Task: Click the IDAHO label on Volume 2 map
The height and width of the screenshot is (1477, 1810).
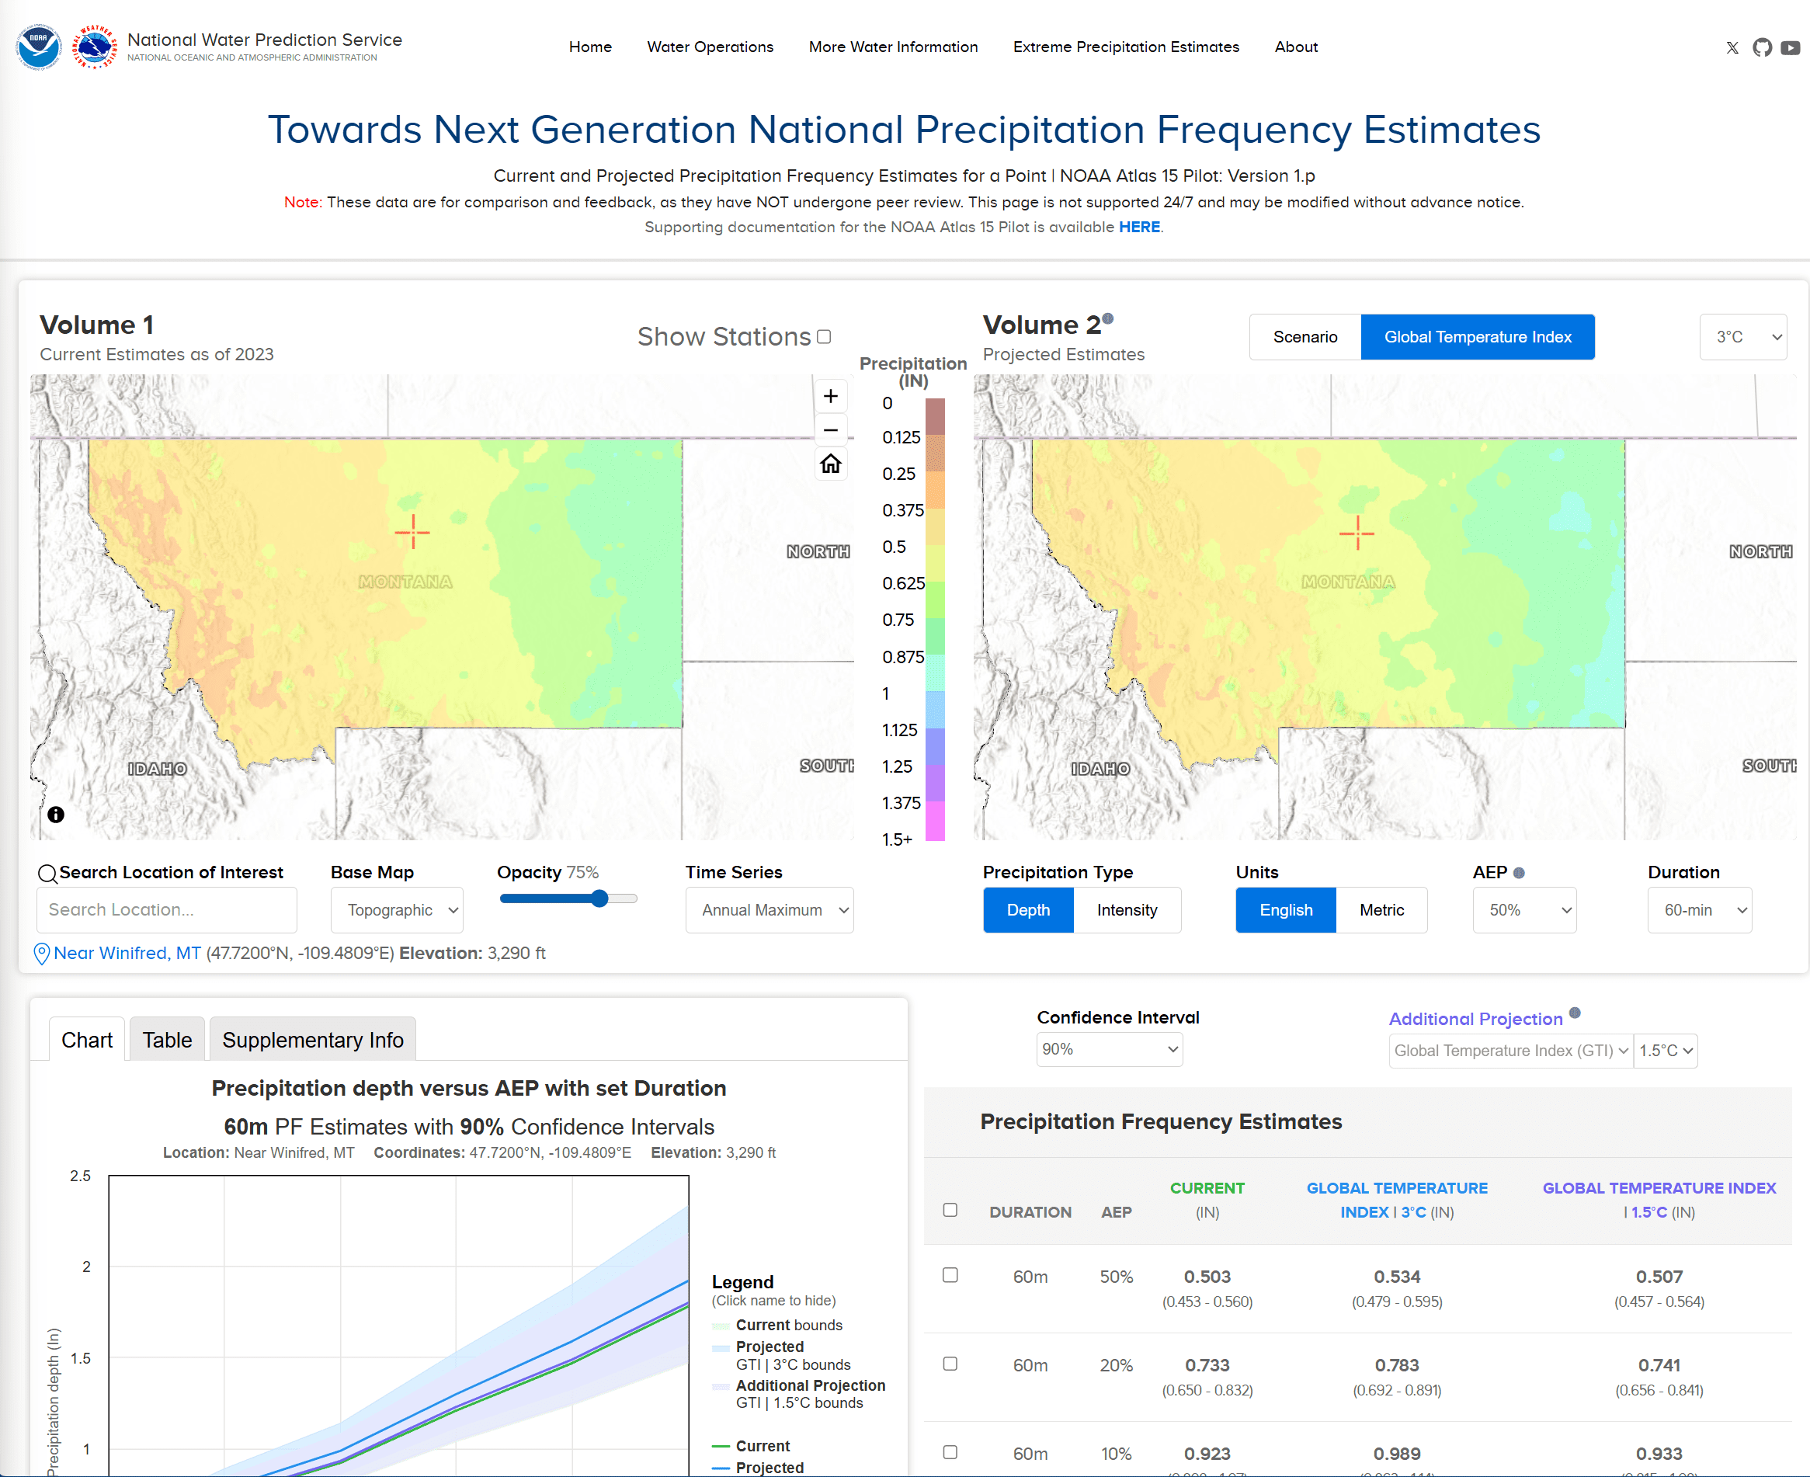Action: click(x=1100, y=768)
